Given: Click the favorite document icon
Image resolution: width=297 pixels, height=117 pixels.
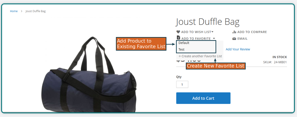Looking at the screenshot, I should pyautogui.click(x=178, y=37).
